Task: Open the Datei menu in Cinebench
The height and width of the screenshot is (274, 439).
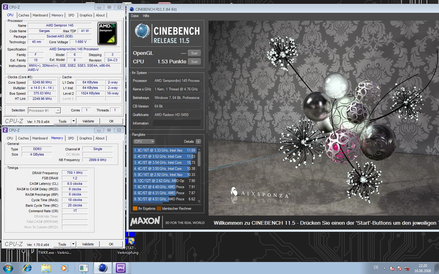Action: click(x=135, y=16)
